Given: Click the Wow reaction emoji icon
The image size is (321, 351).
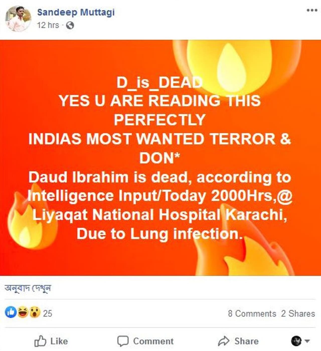Looking at the screenshot, I should pyautogui.click(x=35, y=312).
